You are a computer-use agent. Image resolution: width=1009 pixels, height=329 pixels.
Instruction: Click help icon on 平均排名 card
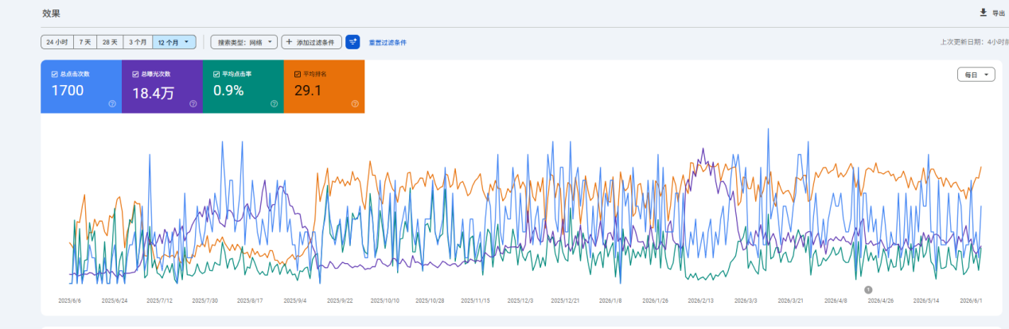(x=355, y=103)
